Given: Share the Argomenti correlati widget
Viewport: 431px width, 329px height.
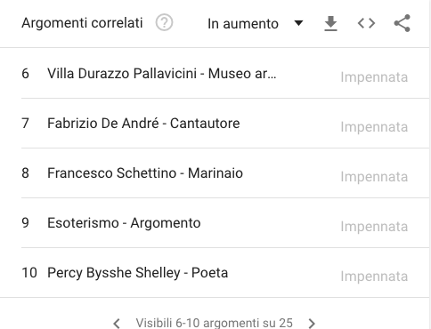Looking at the screenshot, I should (403, 23).
